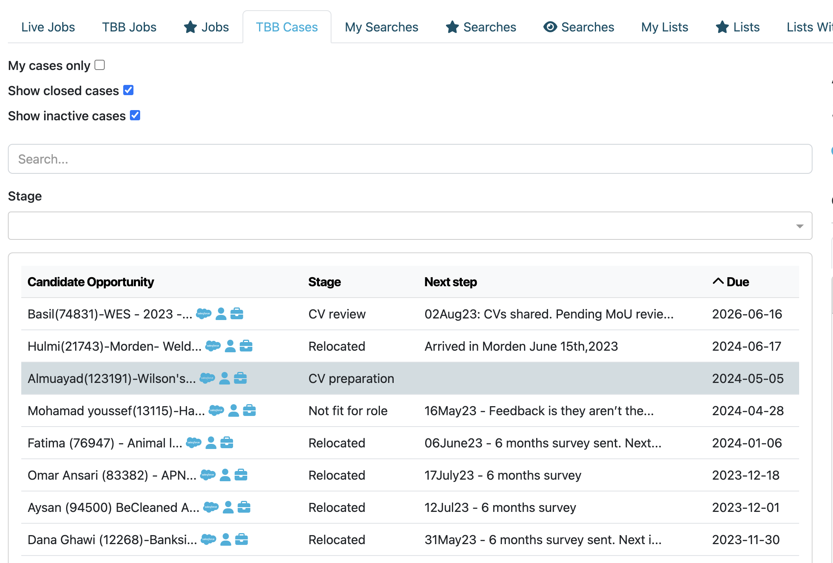Viewport: 833px width, 563px height.
Task: Click Salesforce icon in Basil(74831) row
Action: [x=204, y=314]
